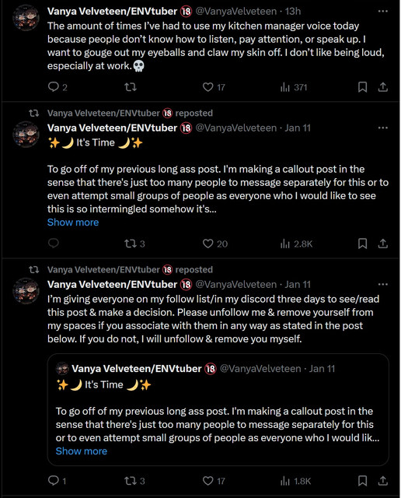This screenshot has height=498, width=401.
Task: Reply to the three days ultimatum tweet
Action: tap(57, 481)
